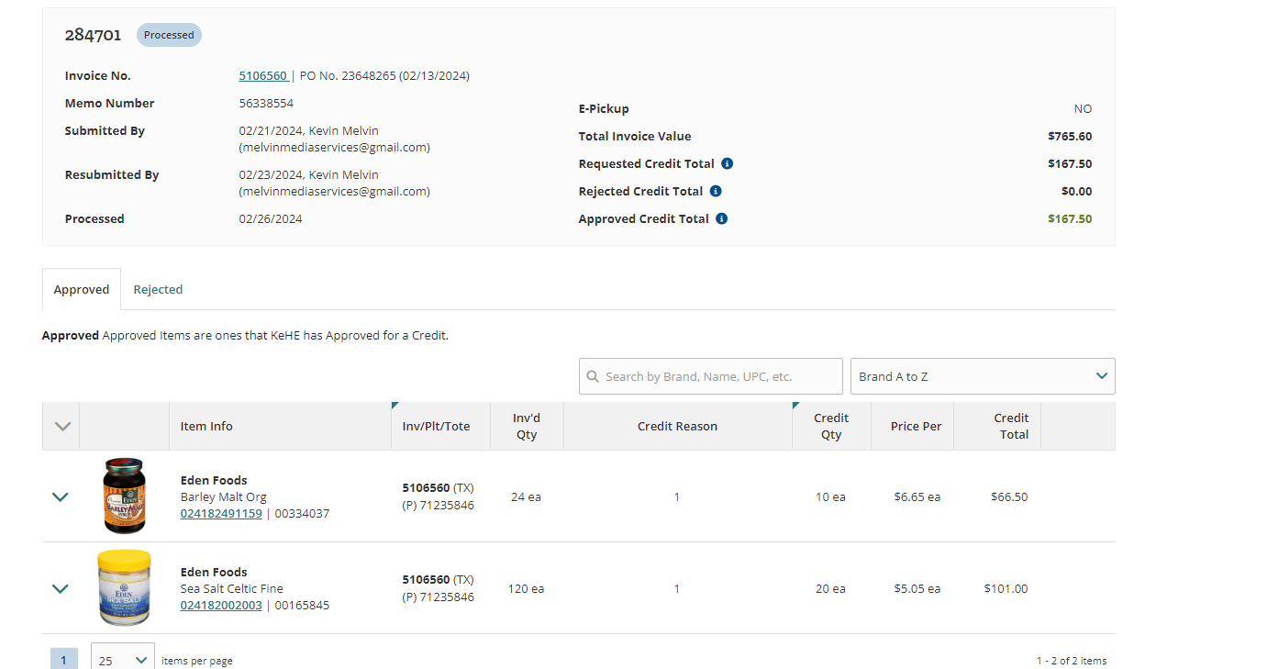
Task: Click the 20 ea credit quantity cell
Action: click(x=830, y=588)
